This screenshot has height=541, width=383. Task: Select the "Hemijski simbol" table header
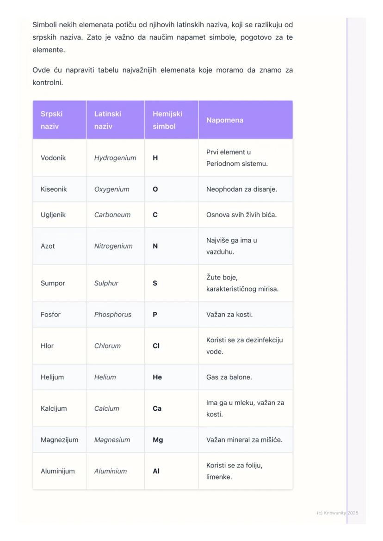[167, 120]
